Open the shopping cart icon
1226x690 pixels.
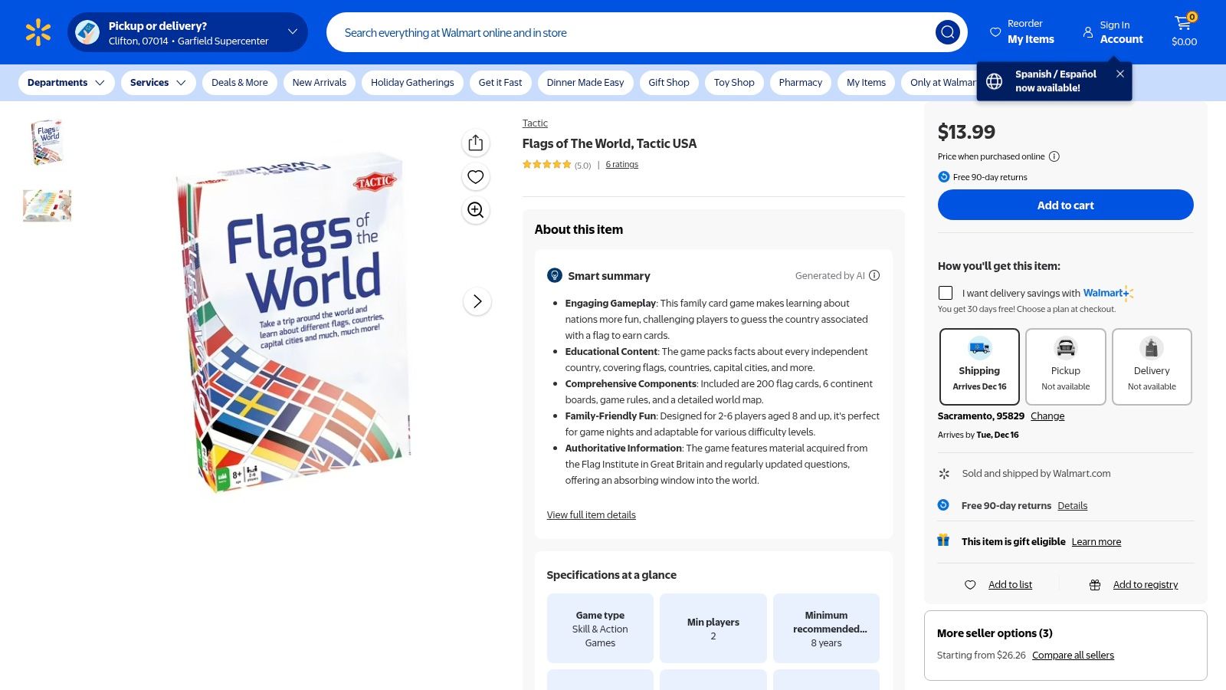pos(1182,24)
